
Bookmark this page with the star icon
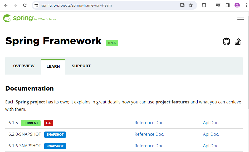[191, 5]
